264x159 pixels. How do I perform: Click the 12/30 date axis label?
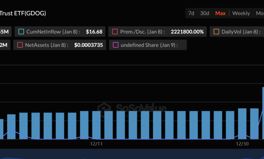(x=242, y=144)
